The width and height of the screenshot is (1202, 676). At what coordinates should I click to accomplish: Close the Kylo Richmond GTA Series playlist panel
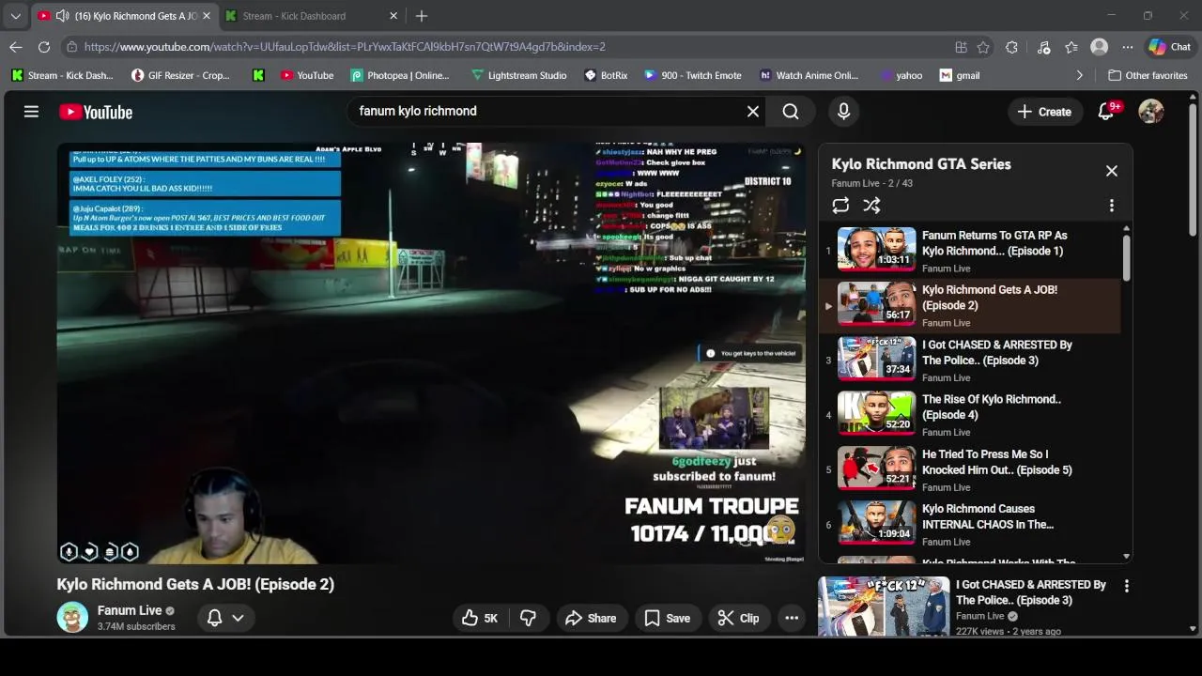(1112, 171)
